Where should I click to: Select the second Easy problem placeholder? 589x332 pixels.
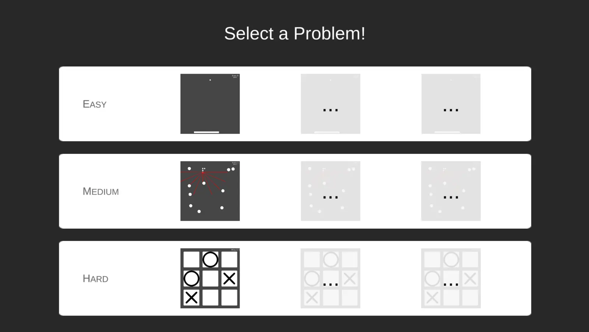[x=330, y=104]
